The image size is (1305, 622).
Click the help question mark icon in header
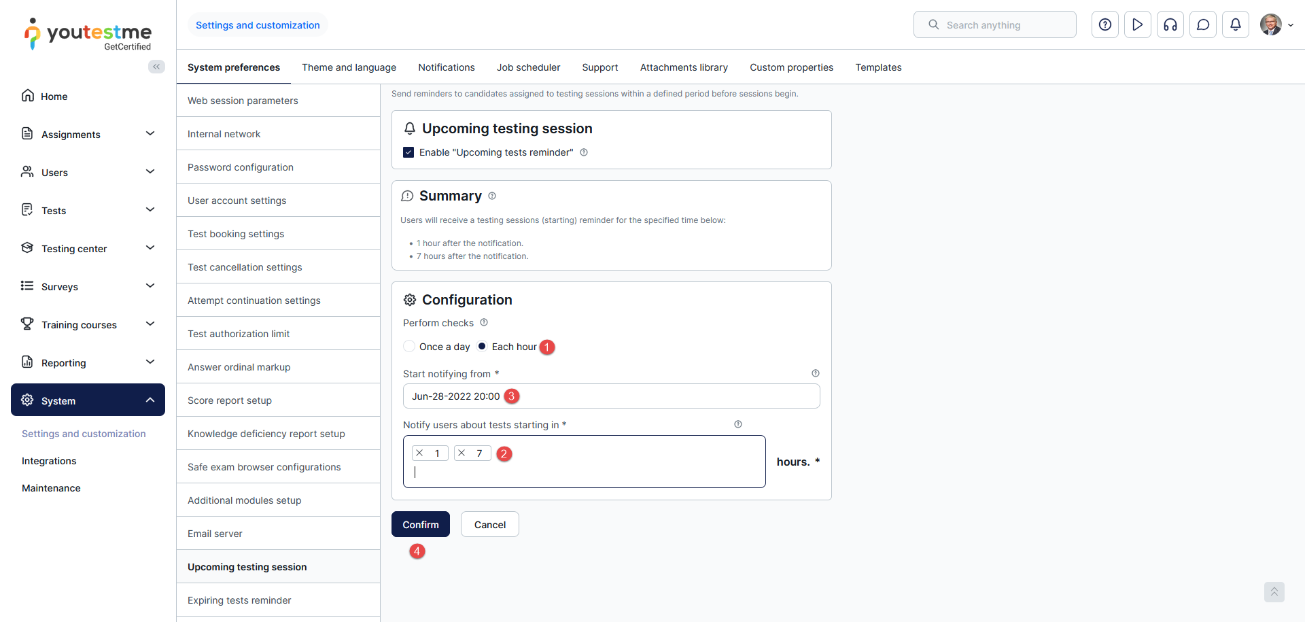point(1104,25)
